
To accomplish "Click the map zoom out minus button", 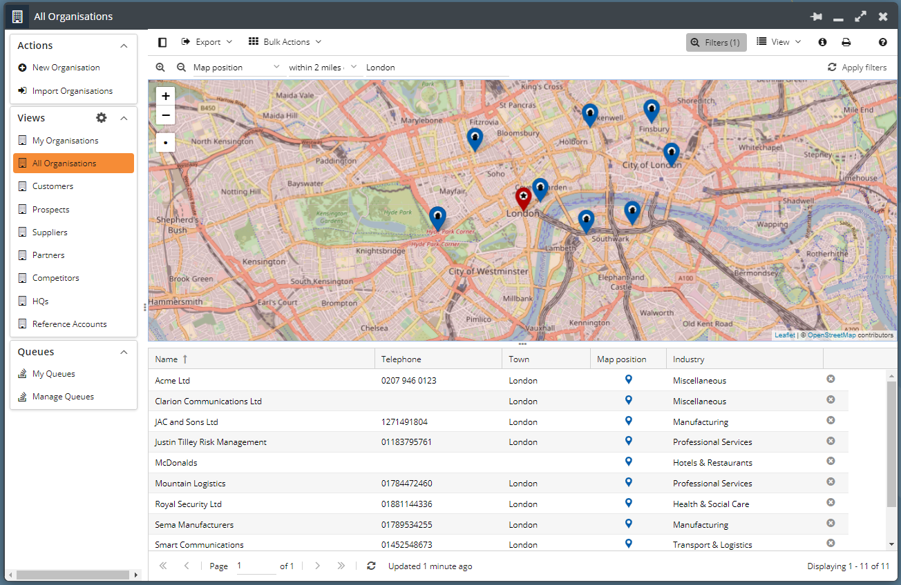I will 166,115.
